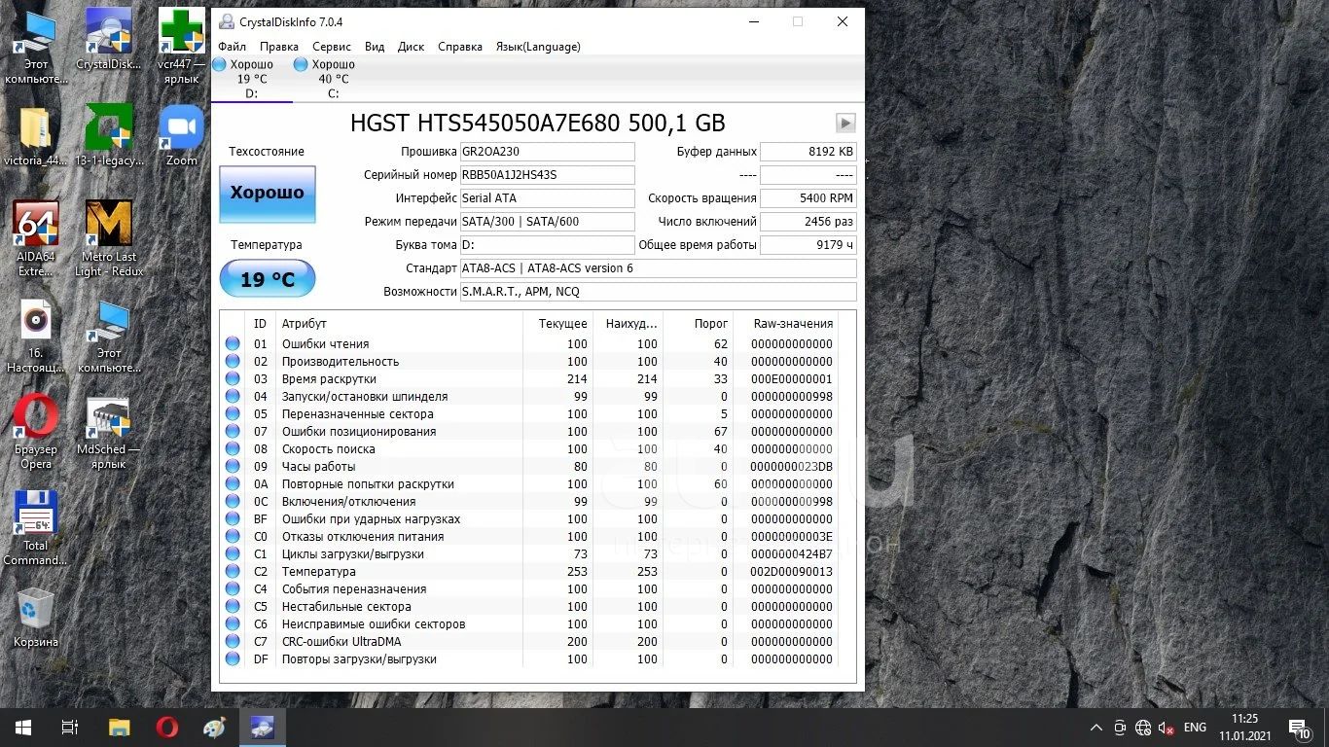
Task: Click status icon for Ошибки чтения row
Action: 233,343
